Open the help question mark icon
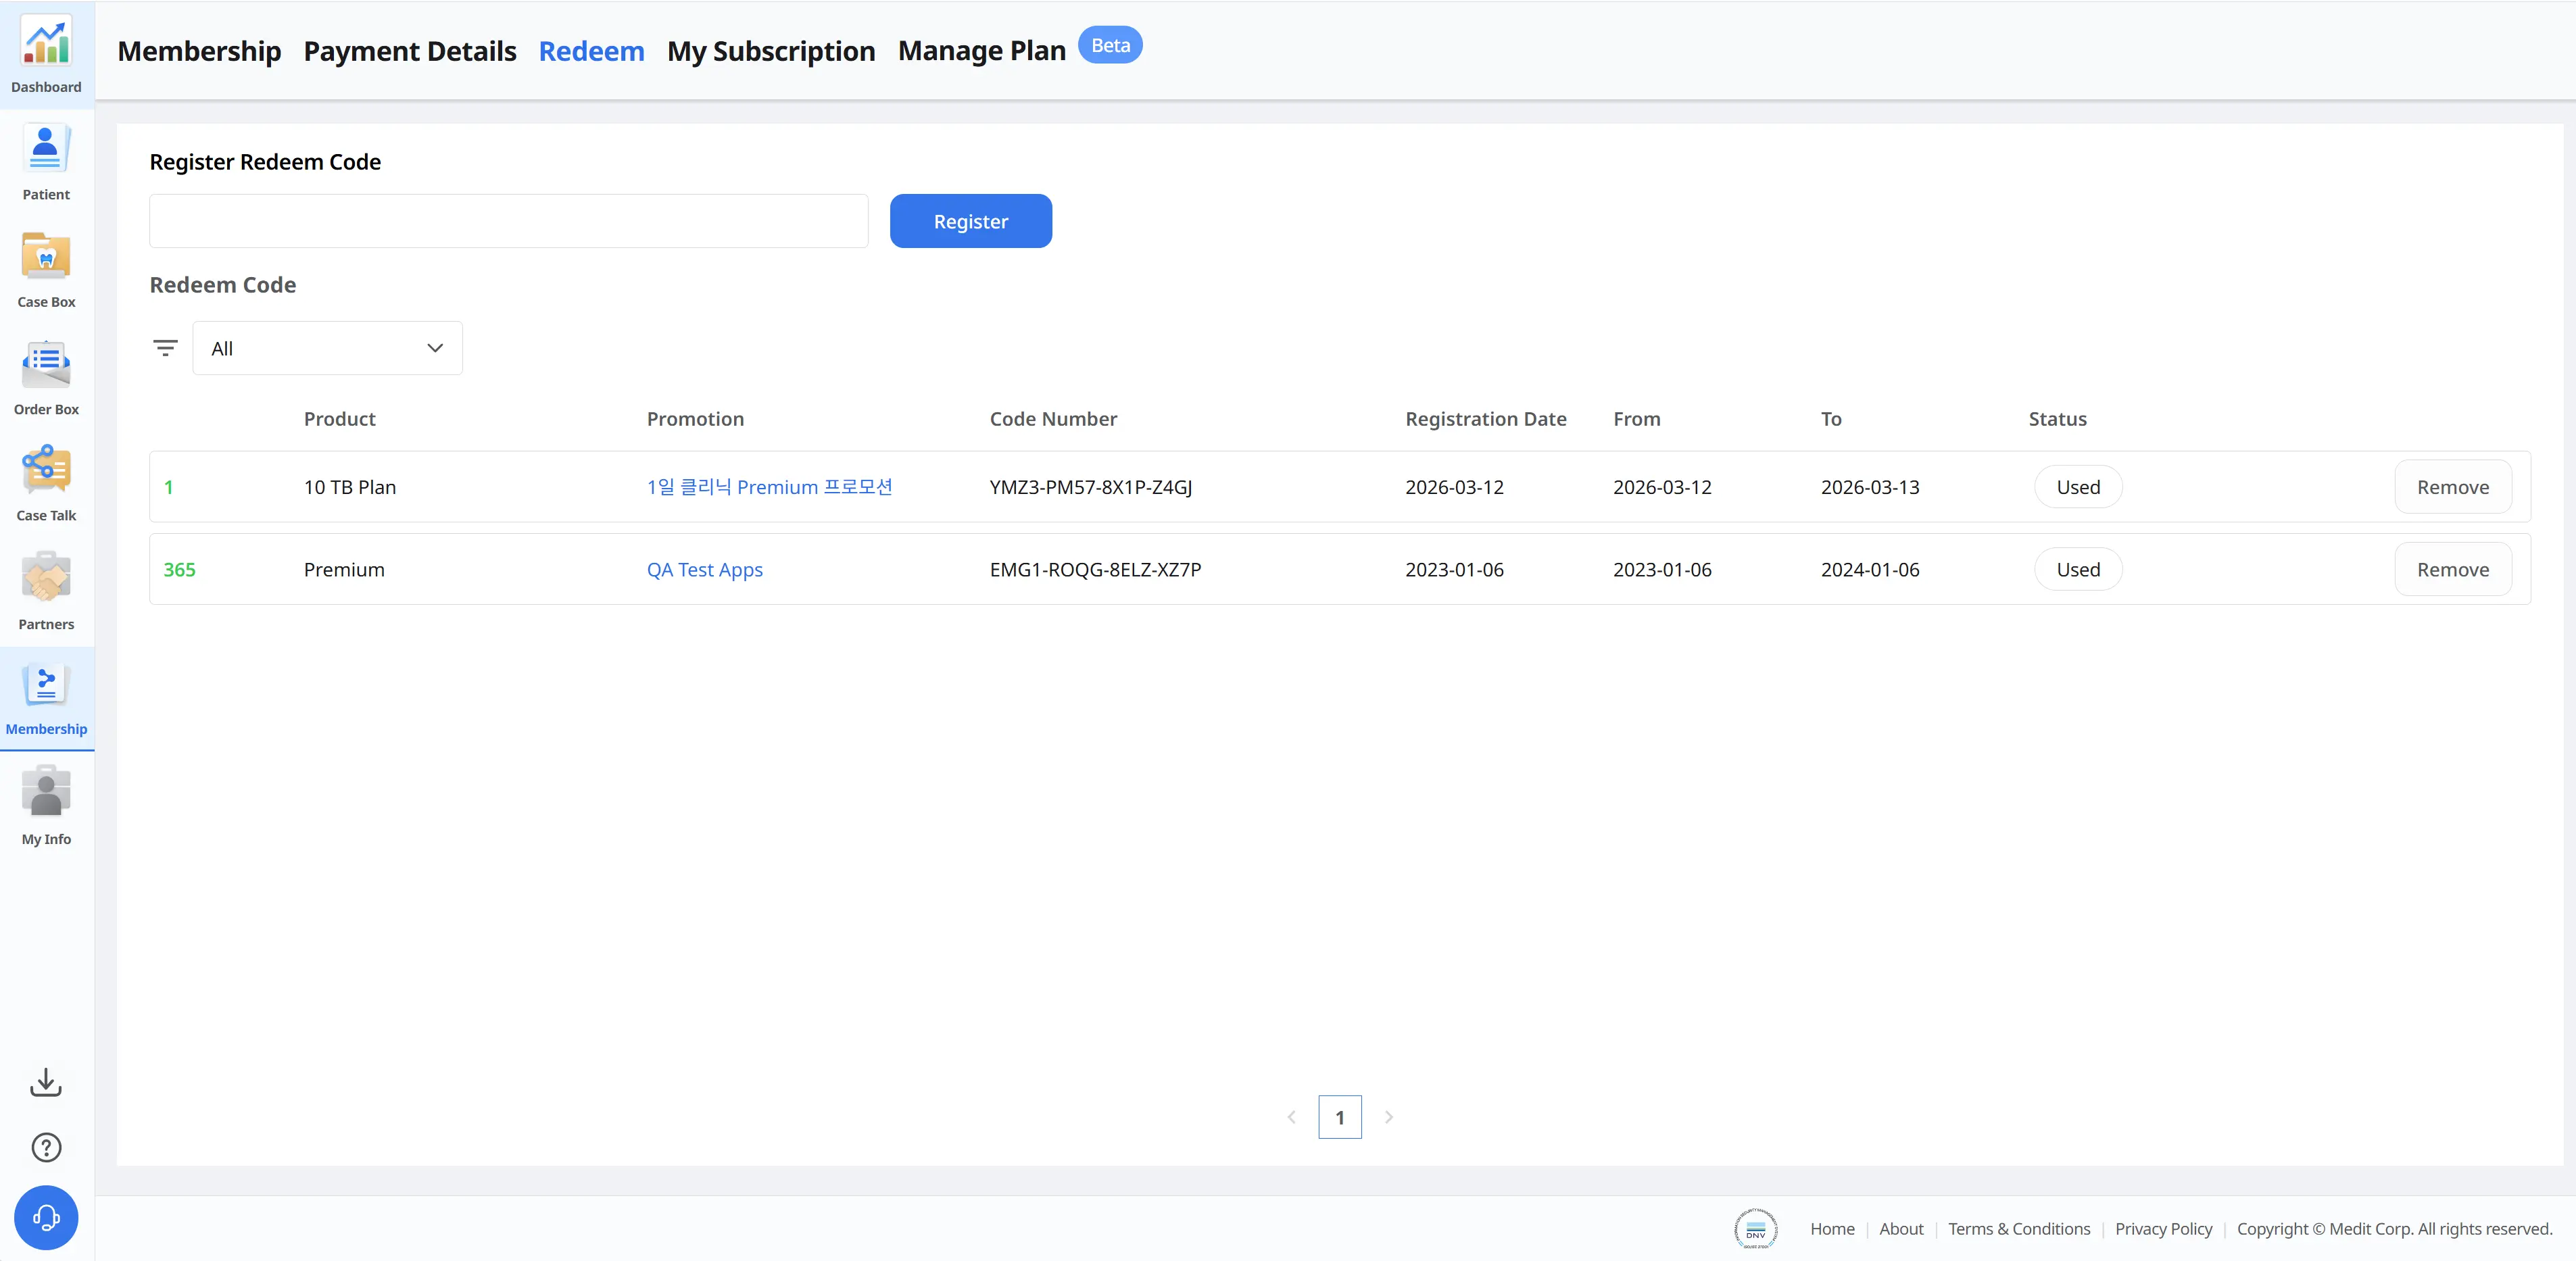The width and height of the screenshot is (2576, 1261). click(x=46, y=1147)
